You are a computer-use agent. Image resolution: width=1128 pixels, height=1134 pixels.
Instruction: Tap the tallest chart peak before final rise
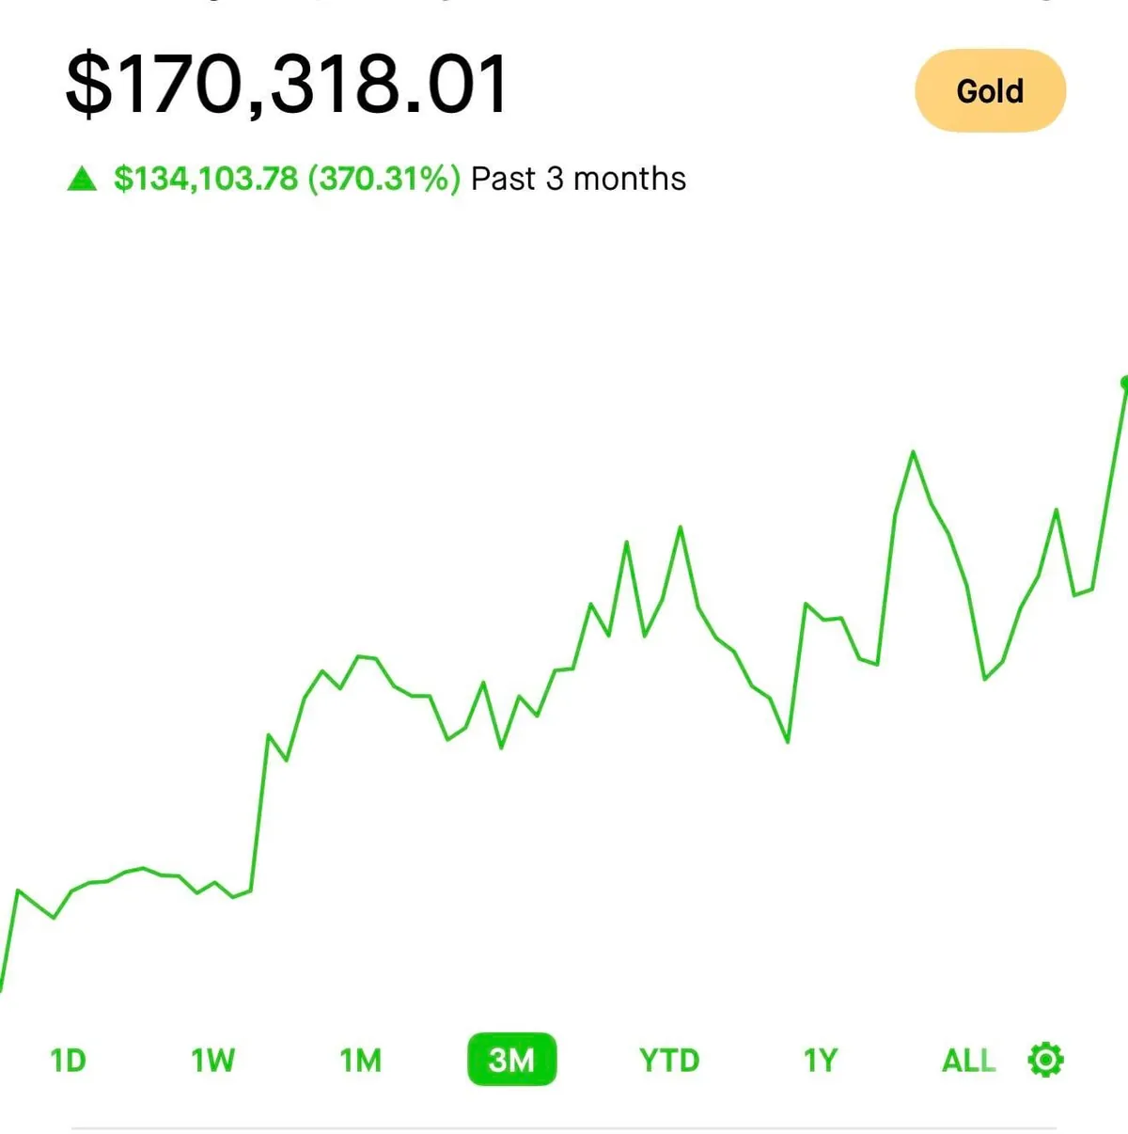tap(913, 453)
